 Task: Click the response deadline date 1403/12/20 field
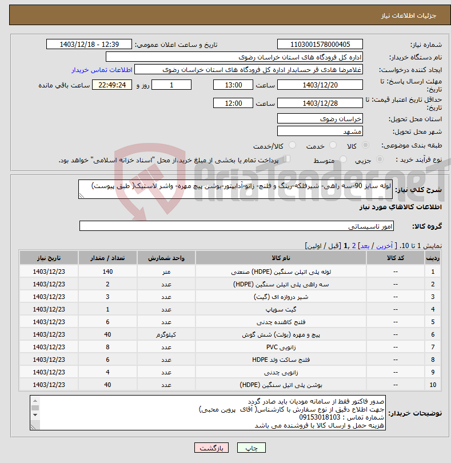(320, 85)
